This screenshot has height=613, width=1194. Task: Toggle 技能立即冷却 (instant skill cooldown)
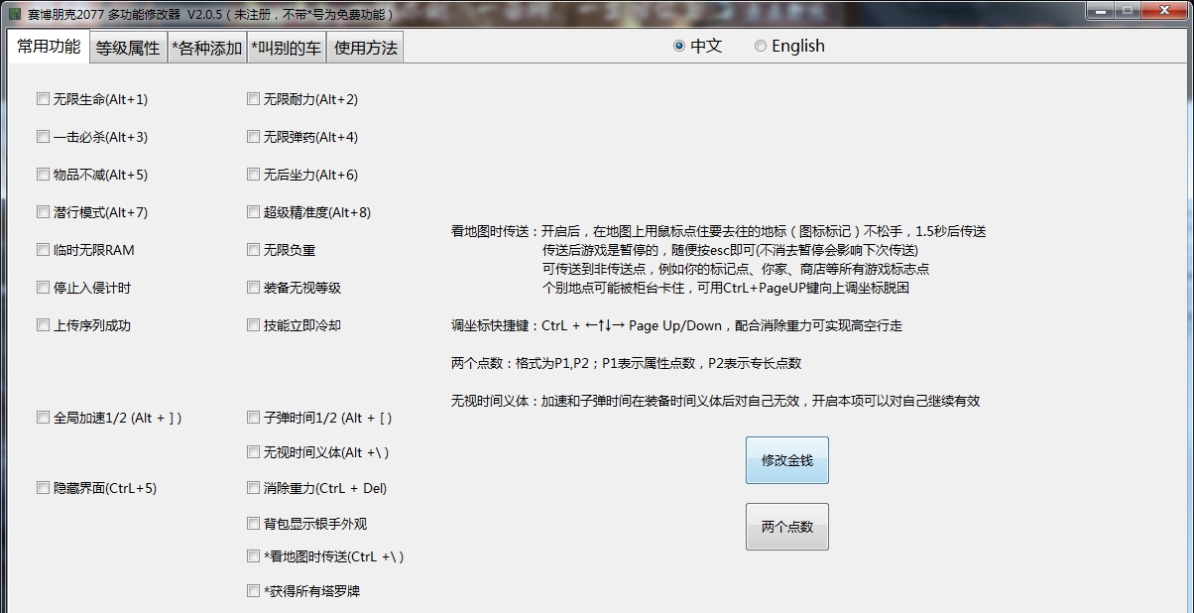pos(254,324)
